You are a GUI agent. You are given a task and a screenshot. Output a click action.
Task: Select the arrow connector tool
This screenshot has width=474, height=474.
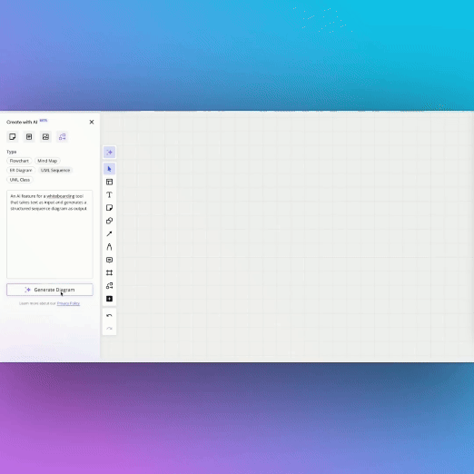[109, 233]
